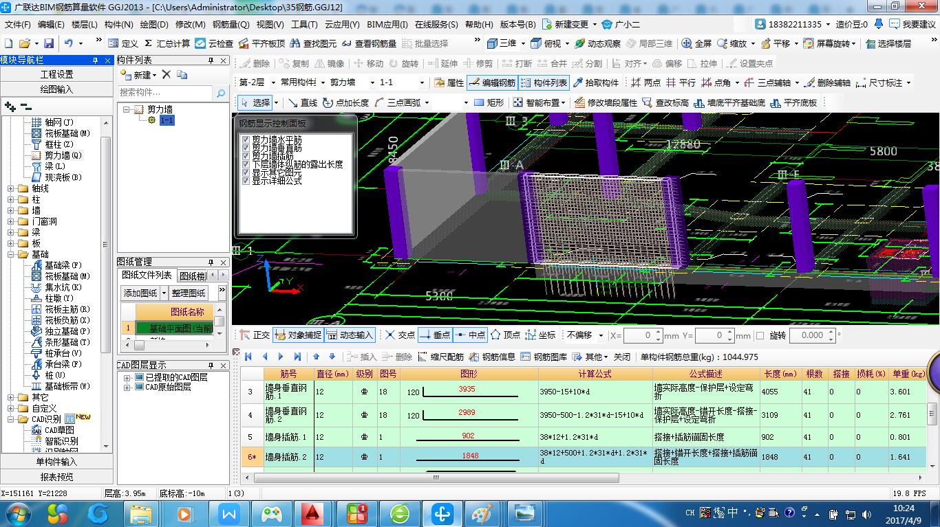This screenshot has height=527, width=940.
Task: Click the 报表预览 button
Action: 56,477
